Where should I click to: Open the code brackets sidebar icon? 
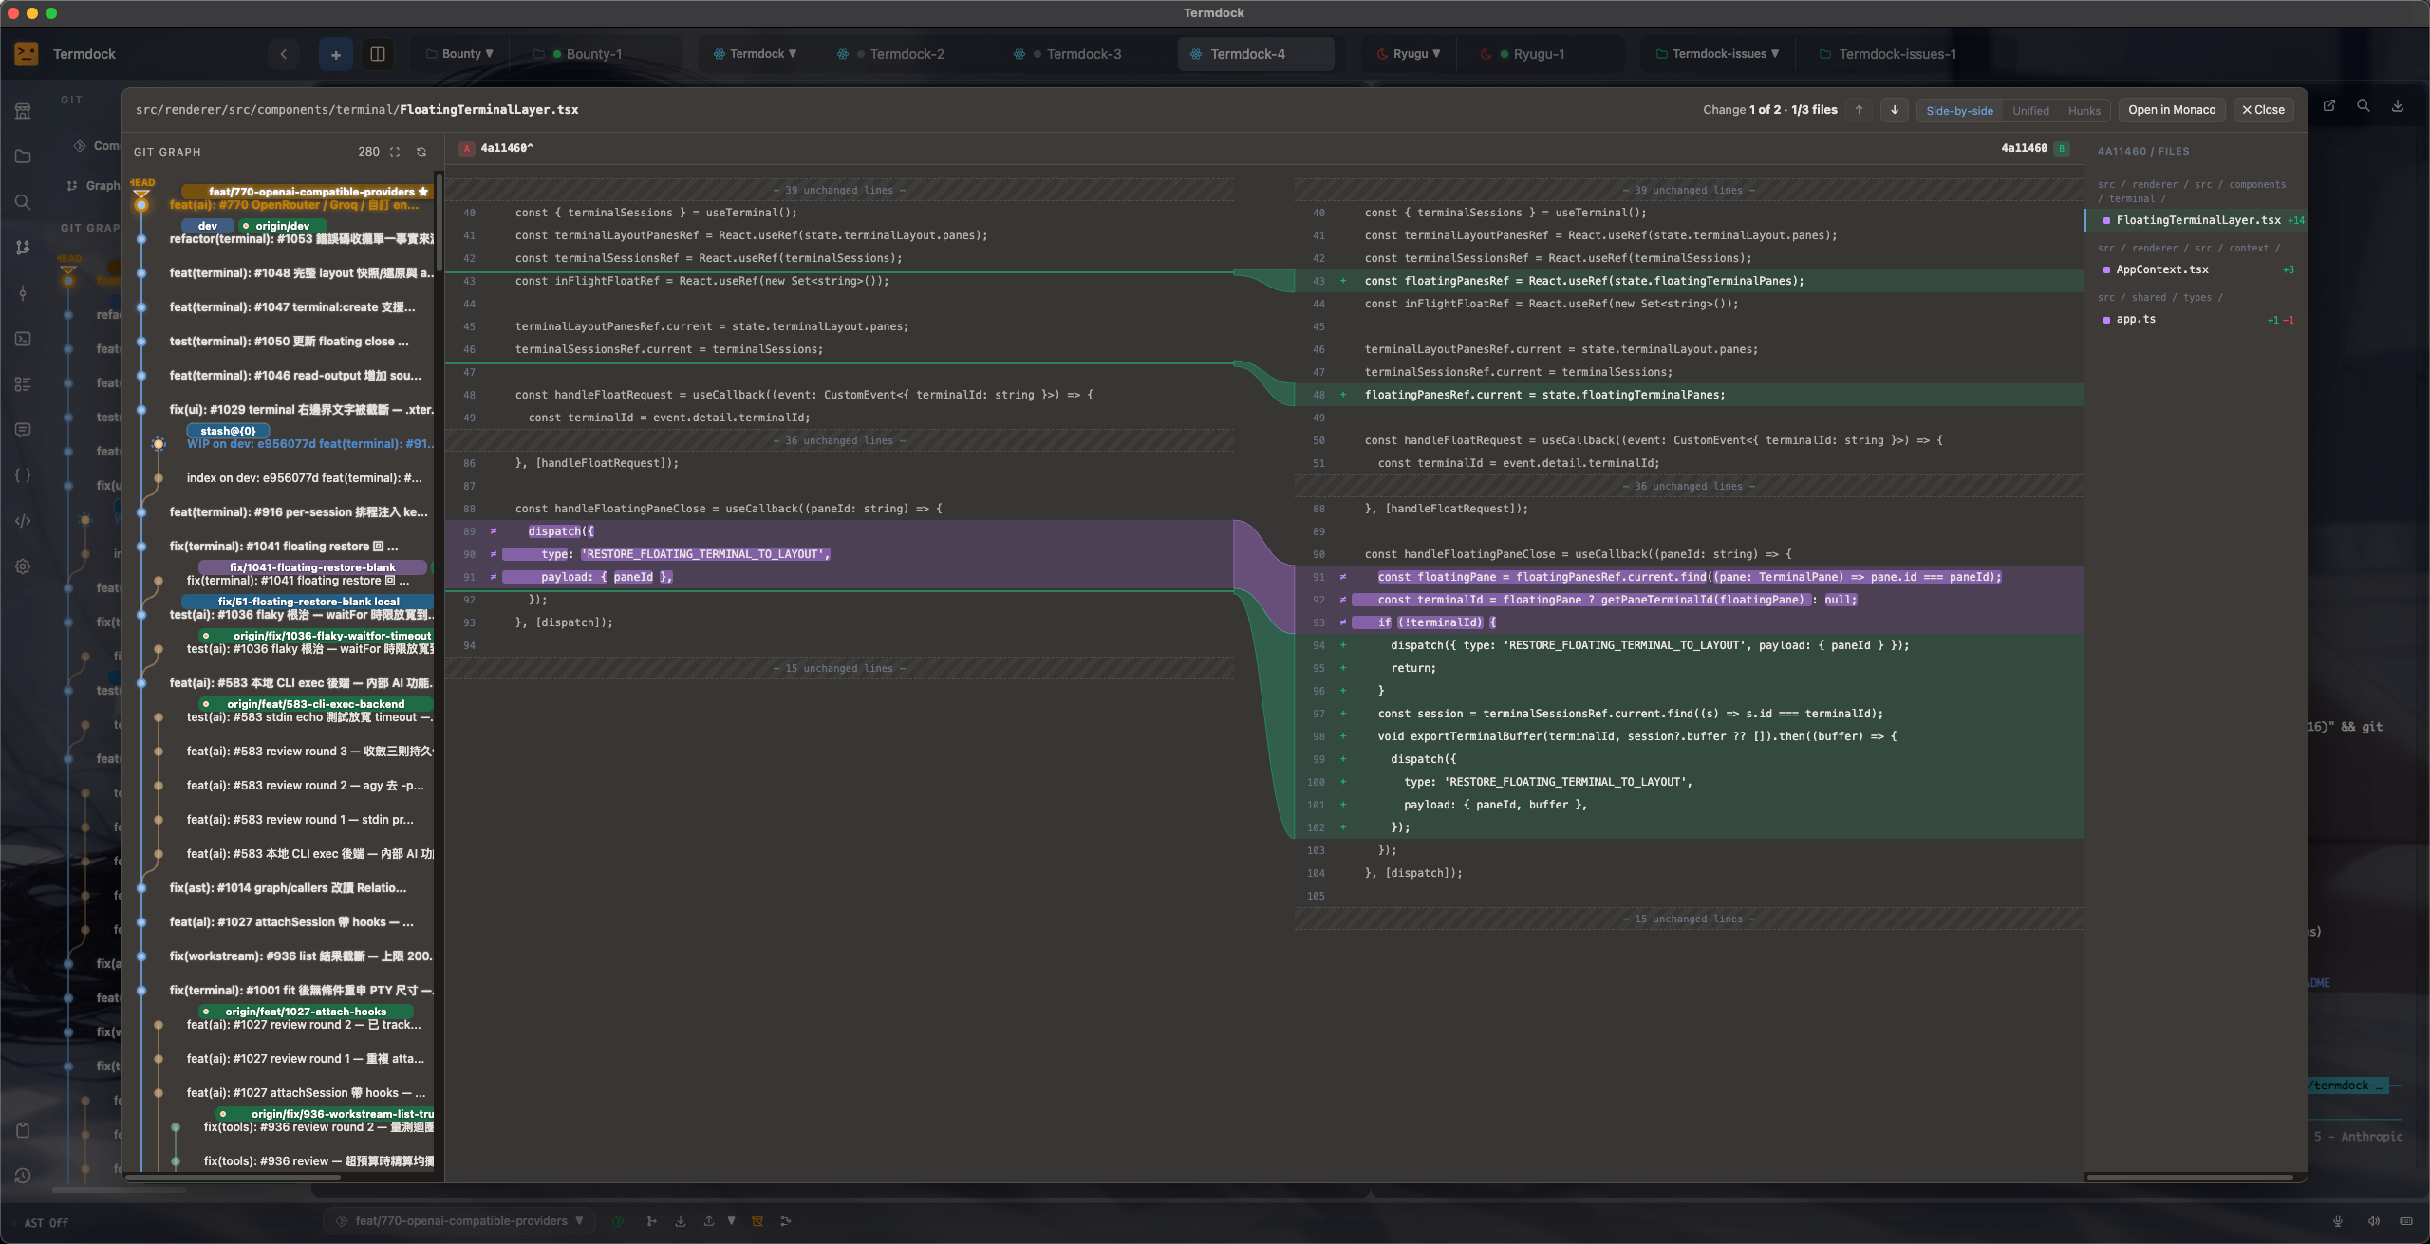pos(23,521)
